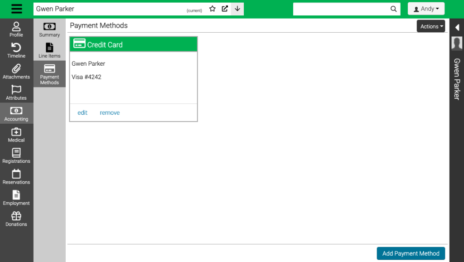Open the Actions dropdown menu

click(430, 26)
